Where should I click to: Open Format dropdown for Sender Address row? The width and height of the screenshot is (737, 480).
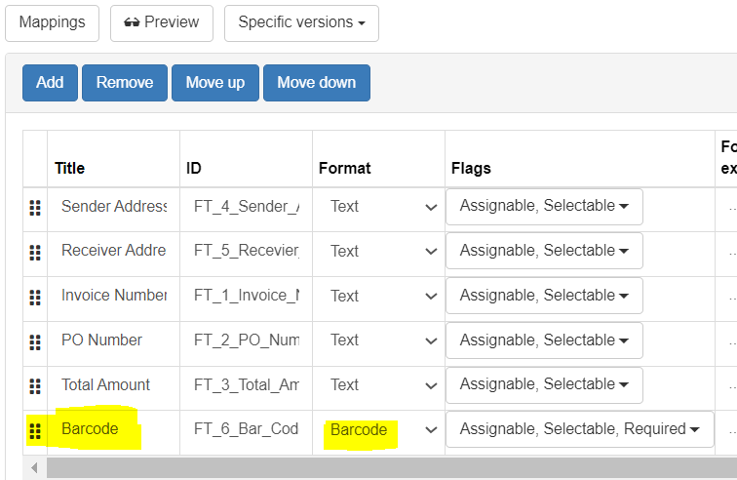click(x=378, y=207)
